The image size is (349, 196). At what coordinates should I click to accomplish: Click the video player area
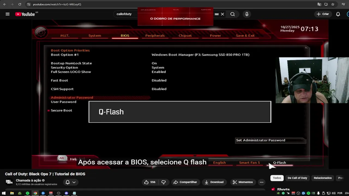tap(180, 94)
